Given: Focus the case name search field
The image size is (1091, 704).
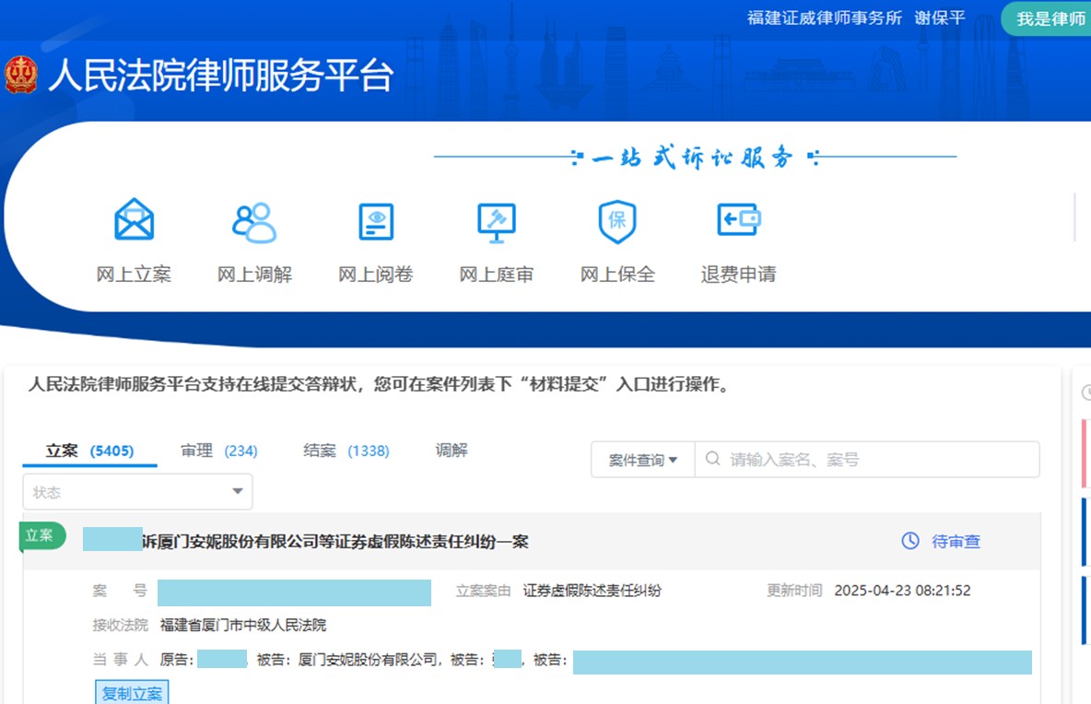Looking at the screenshot, I should coord(867,459).
